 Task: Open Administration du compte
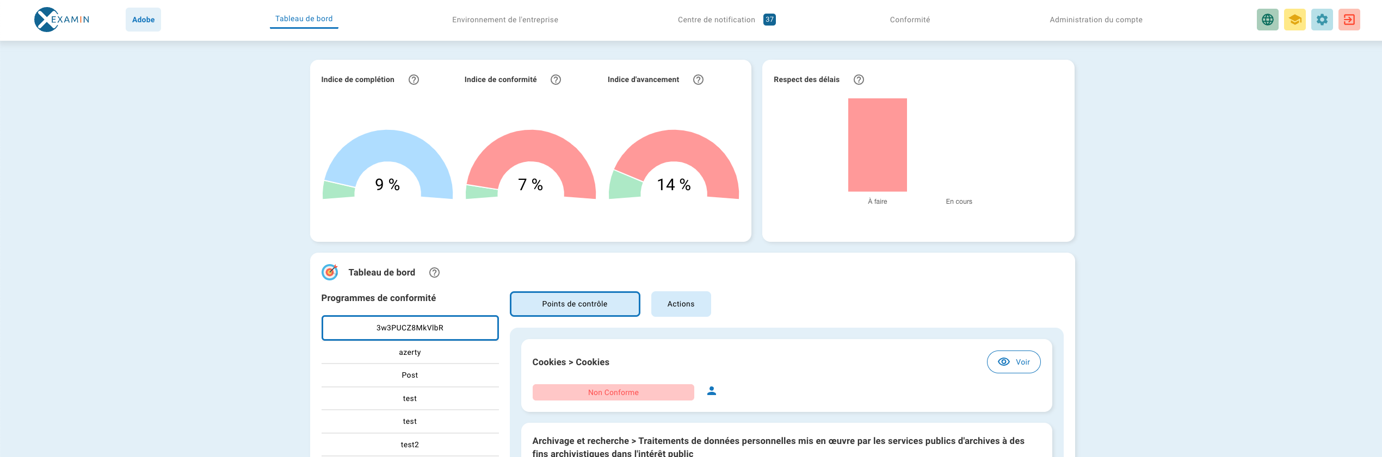coord(1096,20)
